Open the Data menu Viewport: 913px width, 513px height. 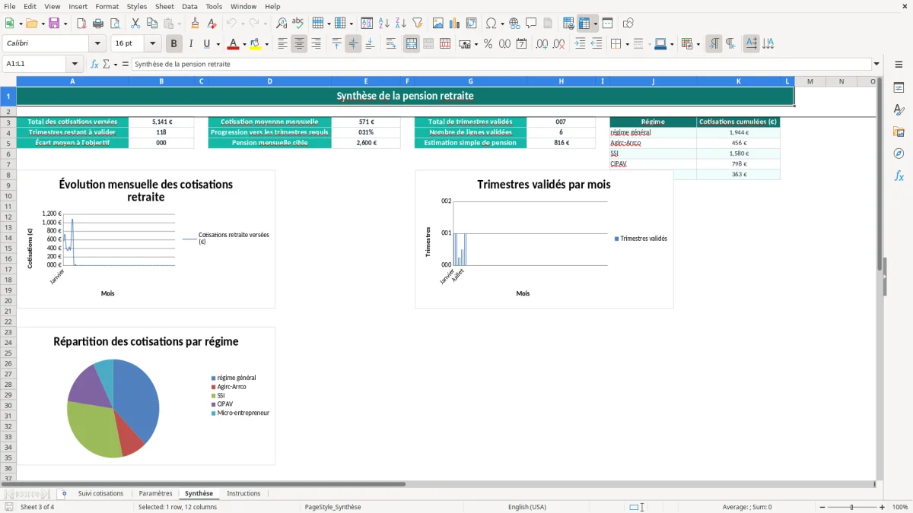(189, 6)
